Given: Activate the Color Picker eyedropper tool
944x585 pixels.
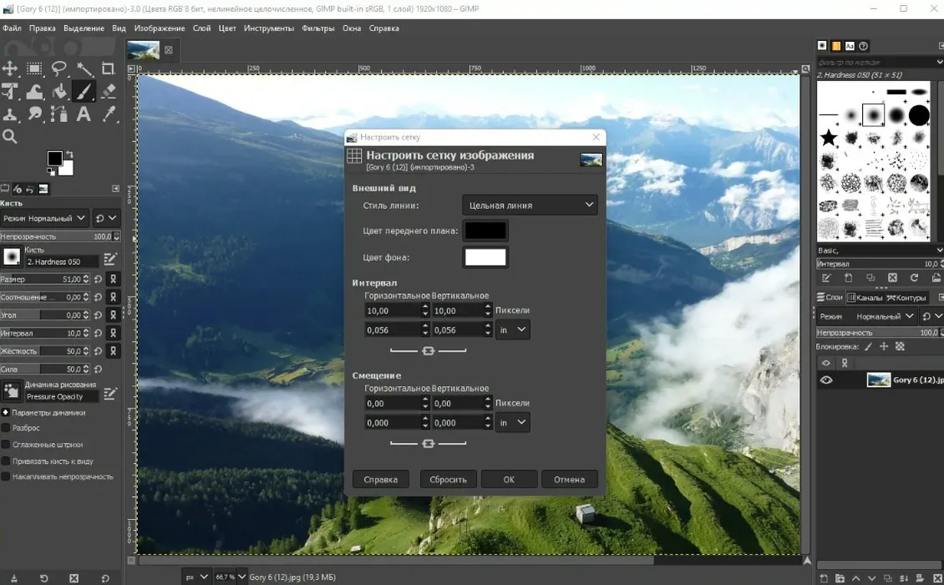Looking at the screenshot, I should coord(108,114).
